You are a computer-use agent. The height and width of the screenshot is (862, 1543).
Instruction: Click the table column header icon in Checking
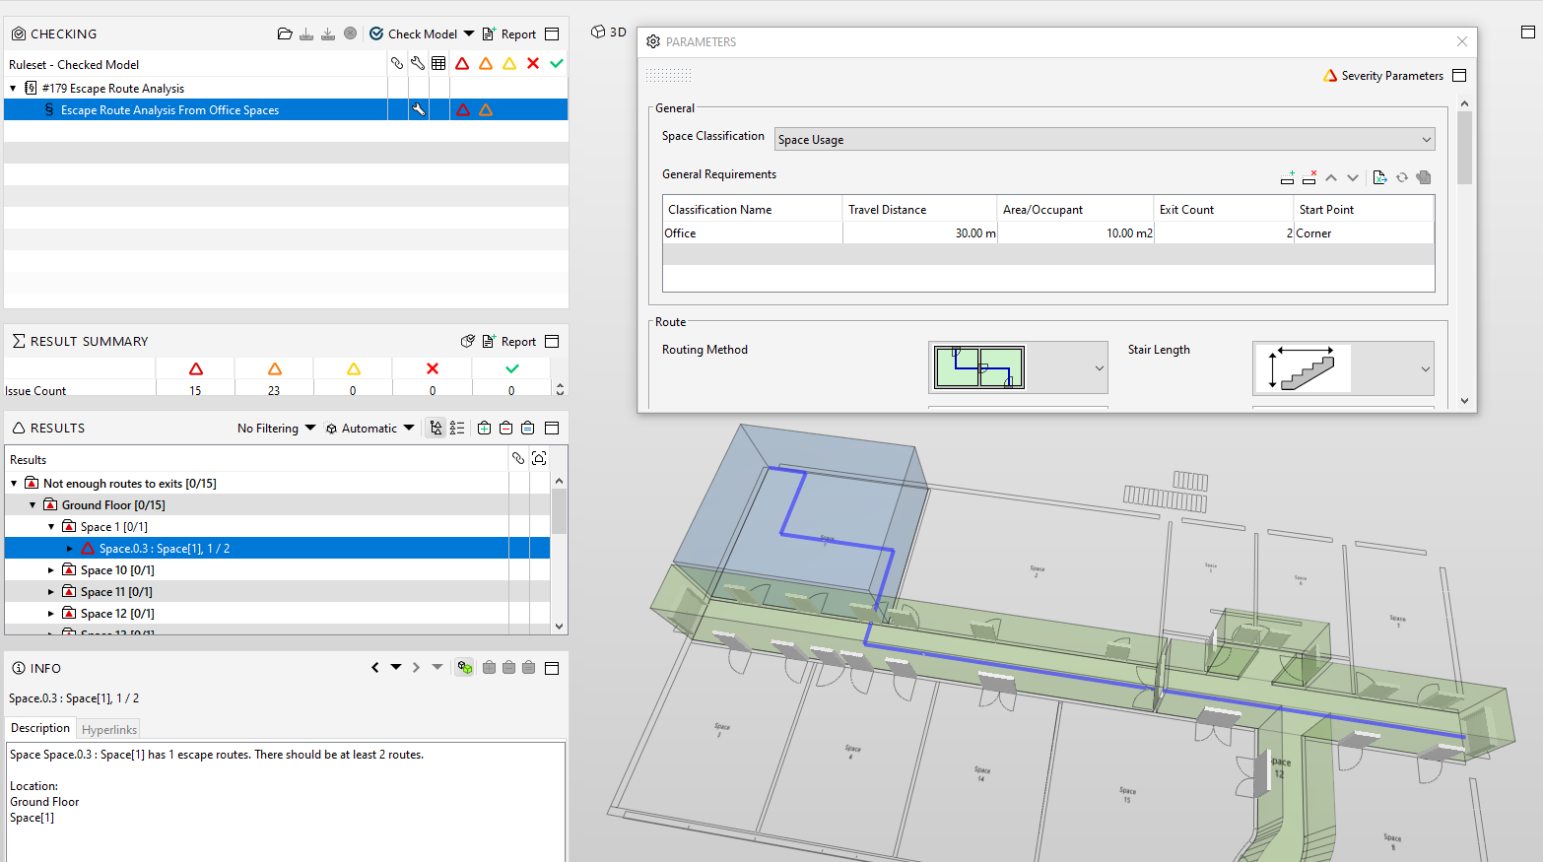pyautogui.click(x=438, y=63)
